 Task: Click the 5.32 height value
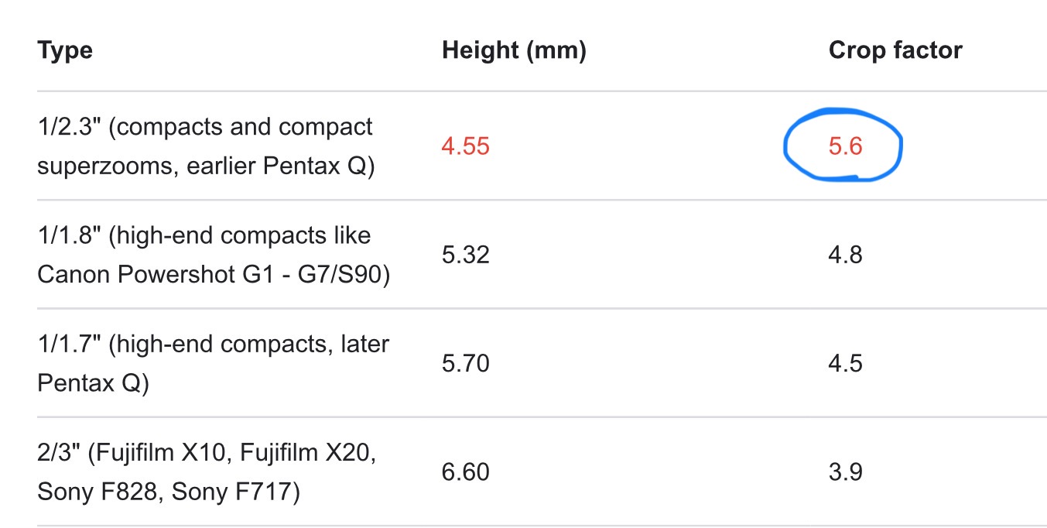pos(466,255)
